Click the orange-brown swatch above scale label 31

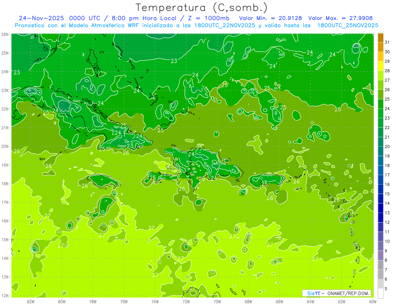(380, 38)
